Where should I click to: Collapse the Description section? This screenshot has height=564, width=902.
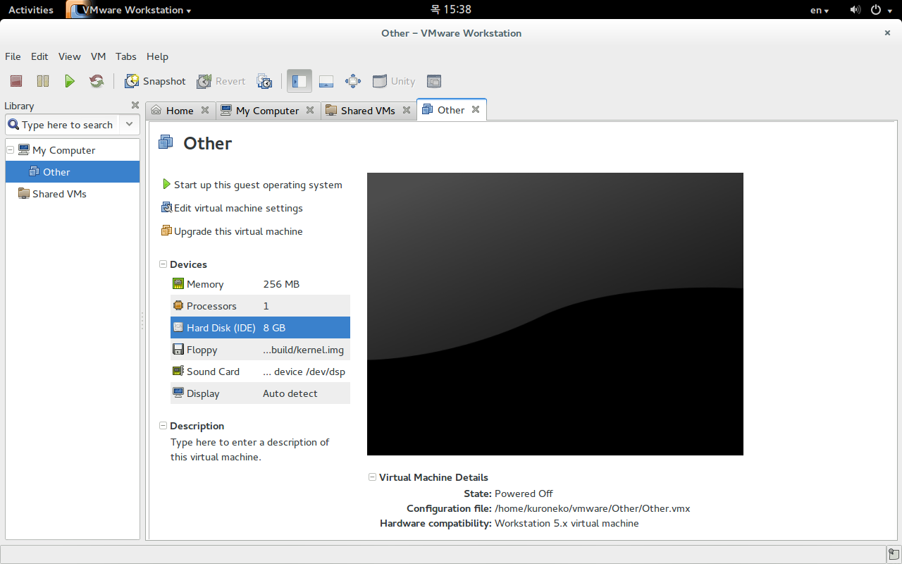163,426
